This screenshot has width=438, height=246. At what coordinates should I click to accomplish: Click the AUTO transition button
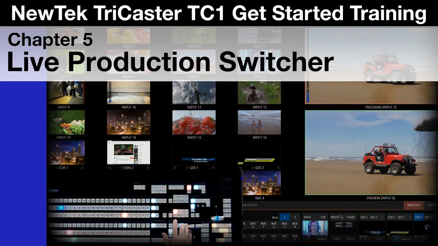click(x=350, y=239)
